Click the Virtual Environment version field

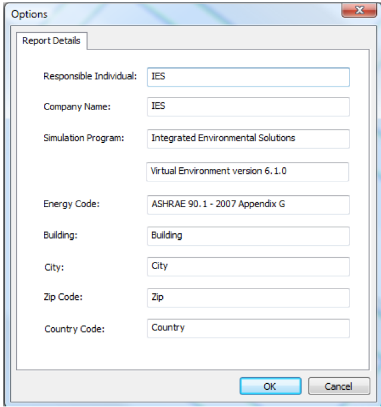point(247,171)
